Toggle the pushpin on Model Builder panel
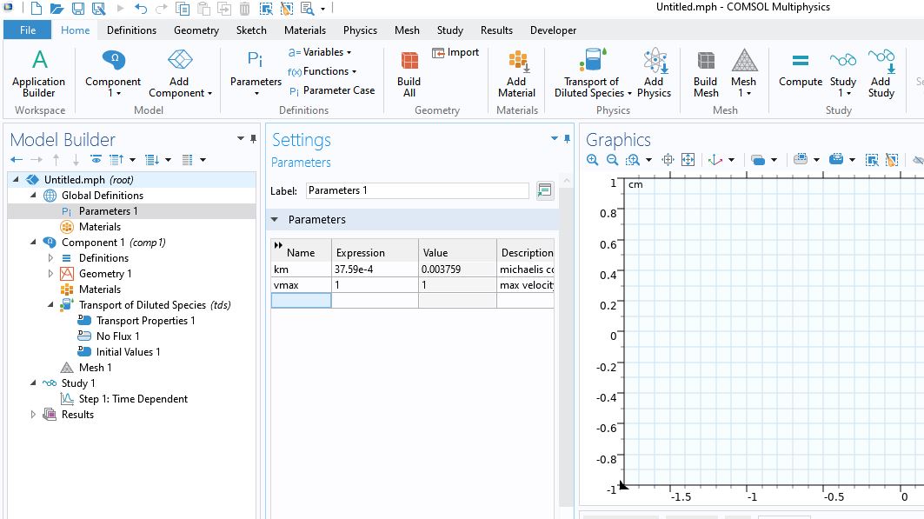The width and height of the screenshot is (924, 519). (x=254, y=139)
